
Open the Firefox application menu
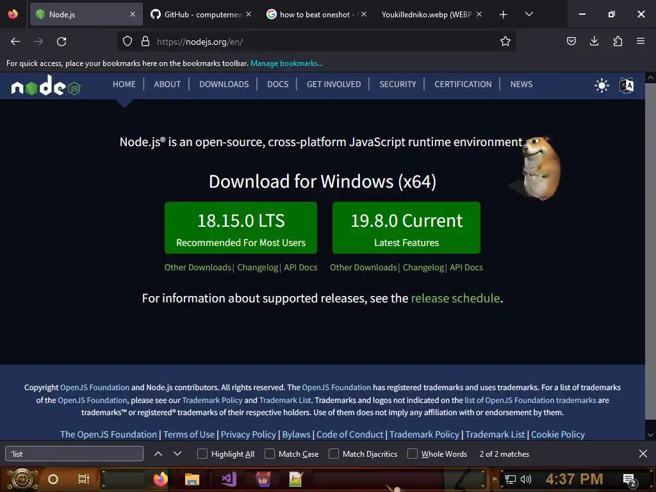[x=641, y=41]
